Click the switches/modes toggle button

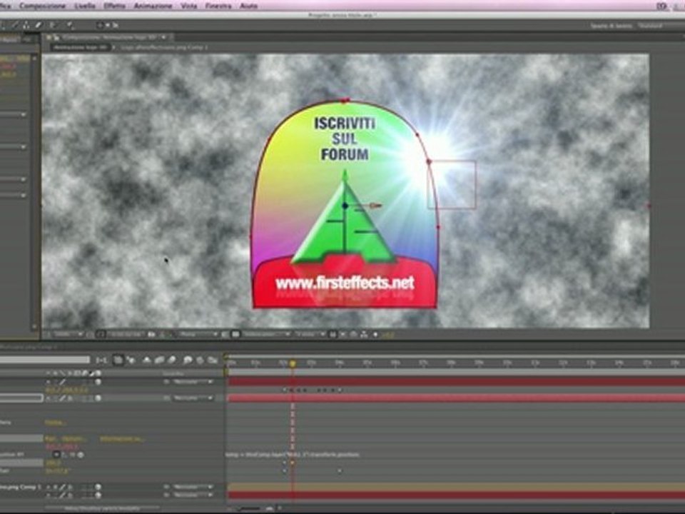click(103, 508)
